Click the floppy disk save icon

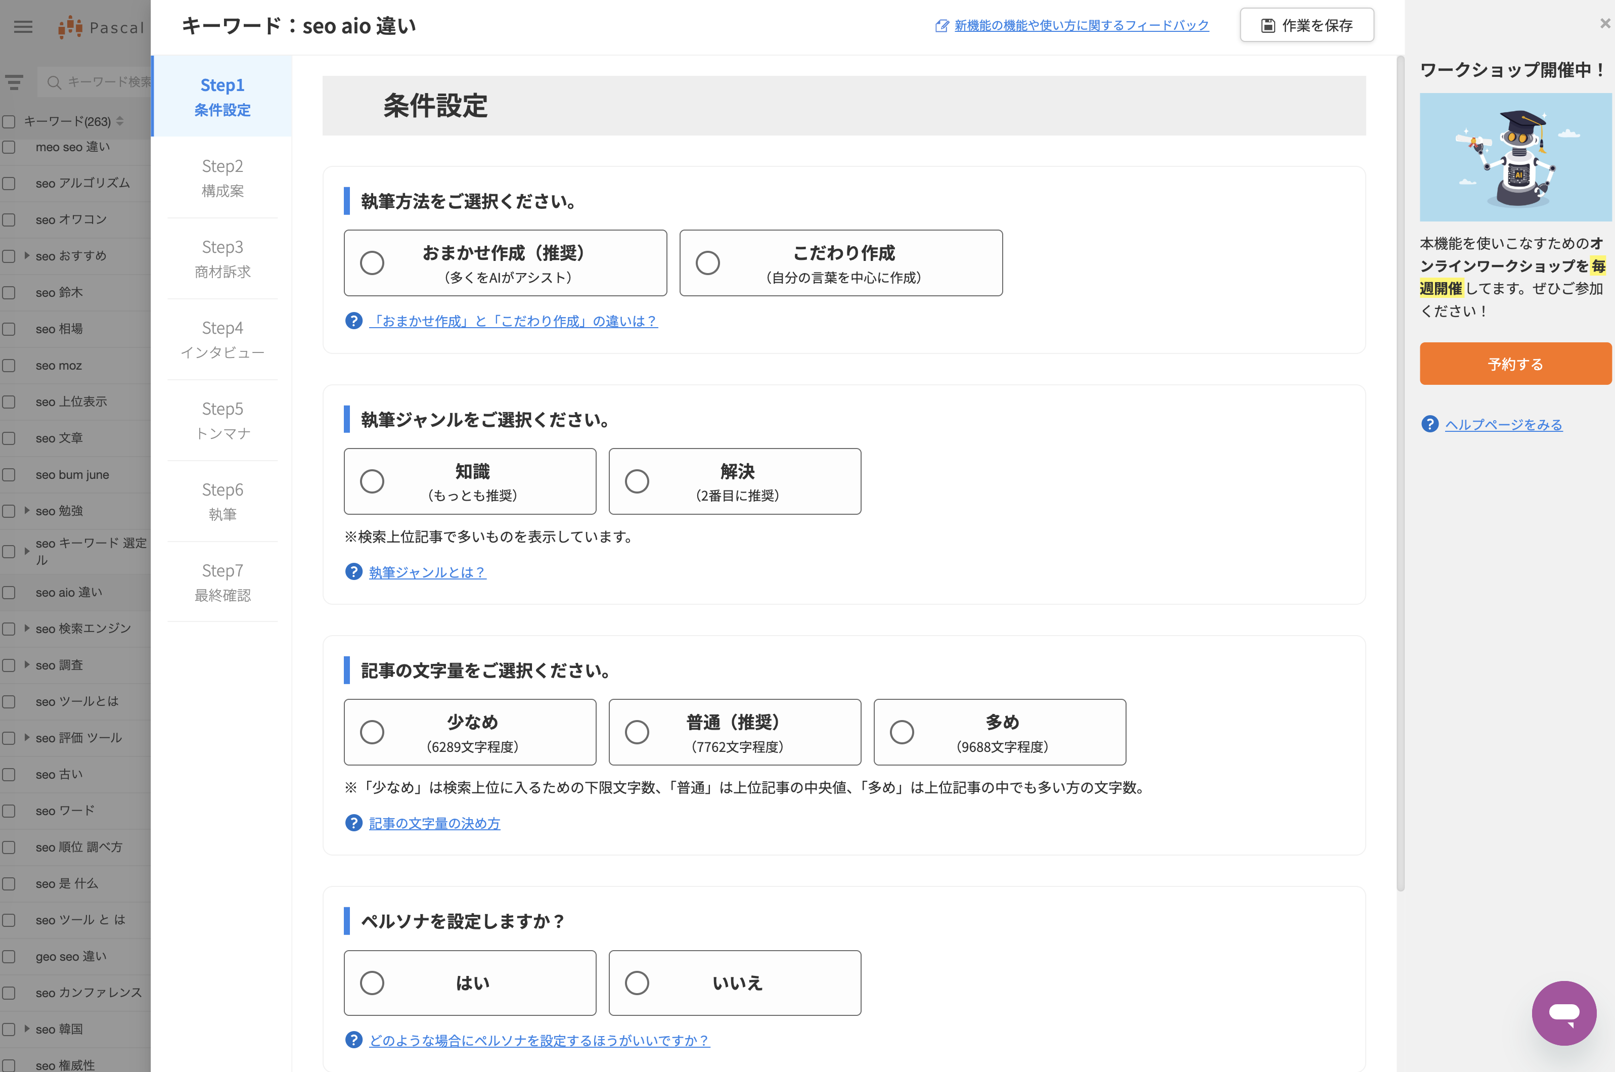tap(1268, 25)
